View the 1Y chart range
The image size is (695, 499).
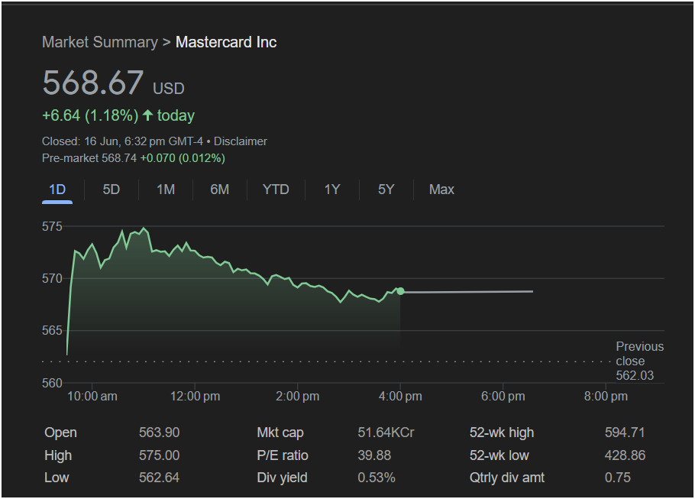[x=332, y=190]
